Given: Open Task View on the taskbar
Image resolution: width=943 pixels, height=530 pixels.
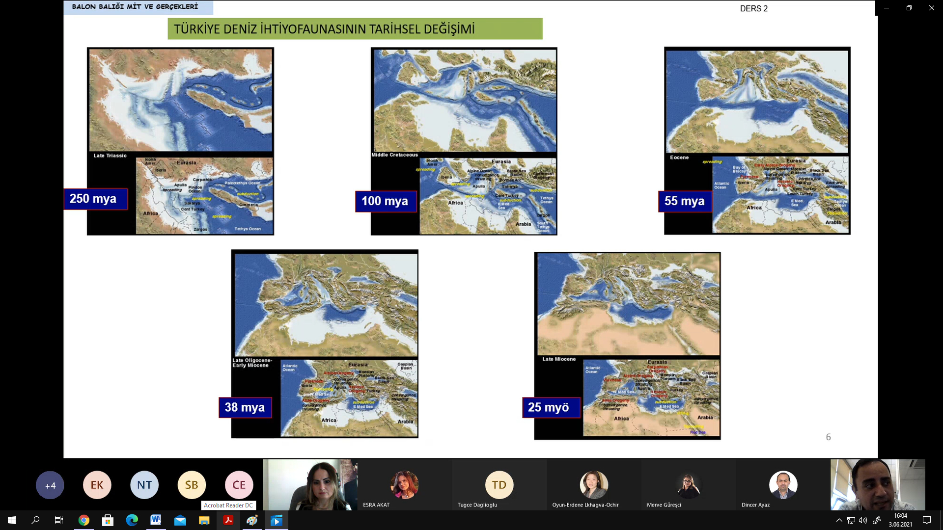Looking at the screenshot, I should tap(59, 520).
